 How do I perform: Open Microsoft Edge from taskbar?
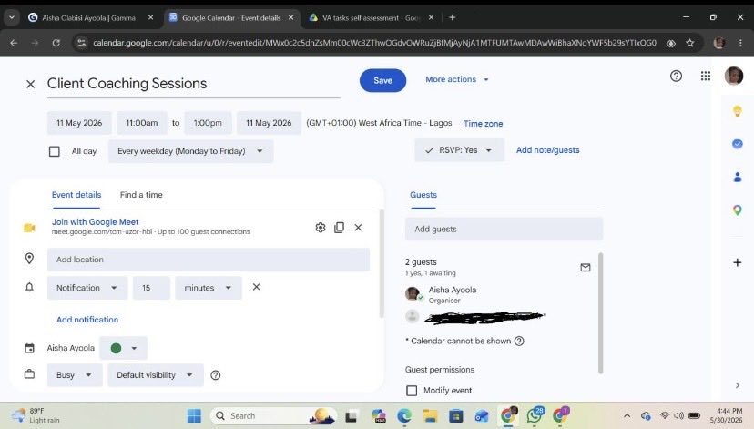pyautogui.click(x=404, y=415)
